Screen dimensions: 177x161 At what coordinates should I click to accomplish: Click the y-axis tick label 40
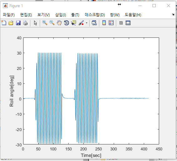coord(19,38)
